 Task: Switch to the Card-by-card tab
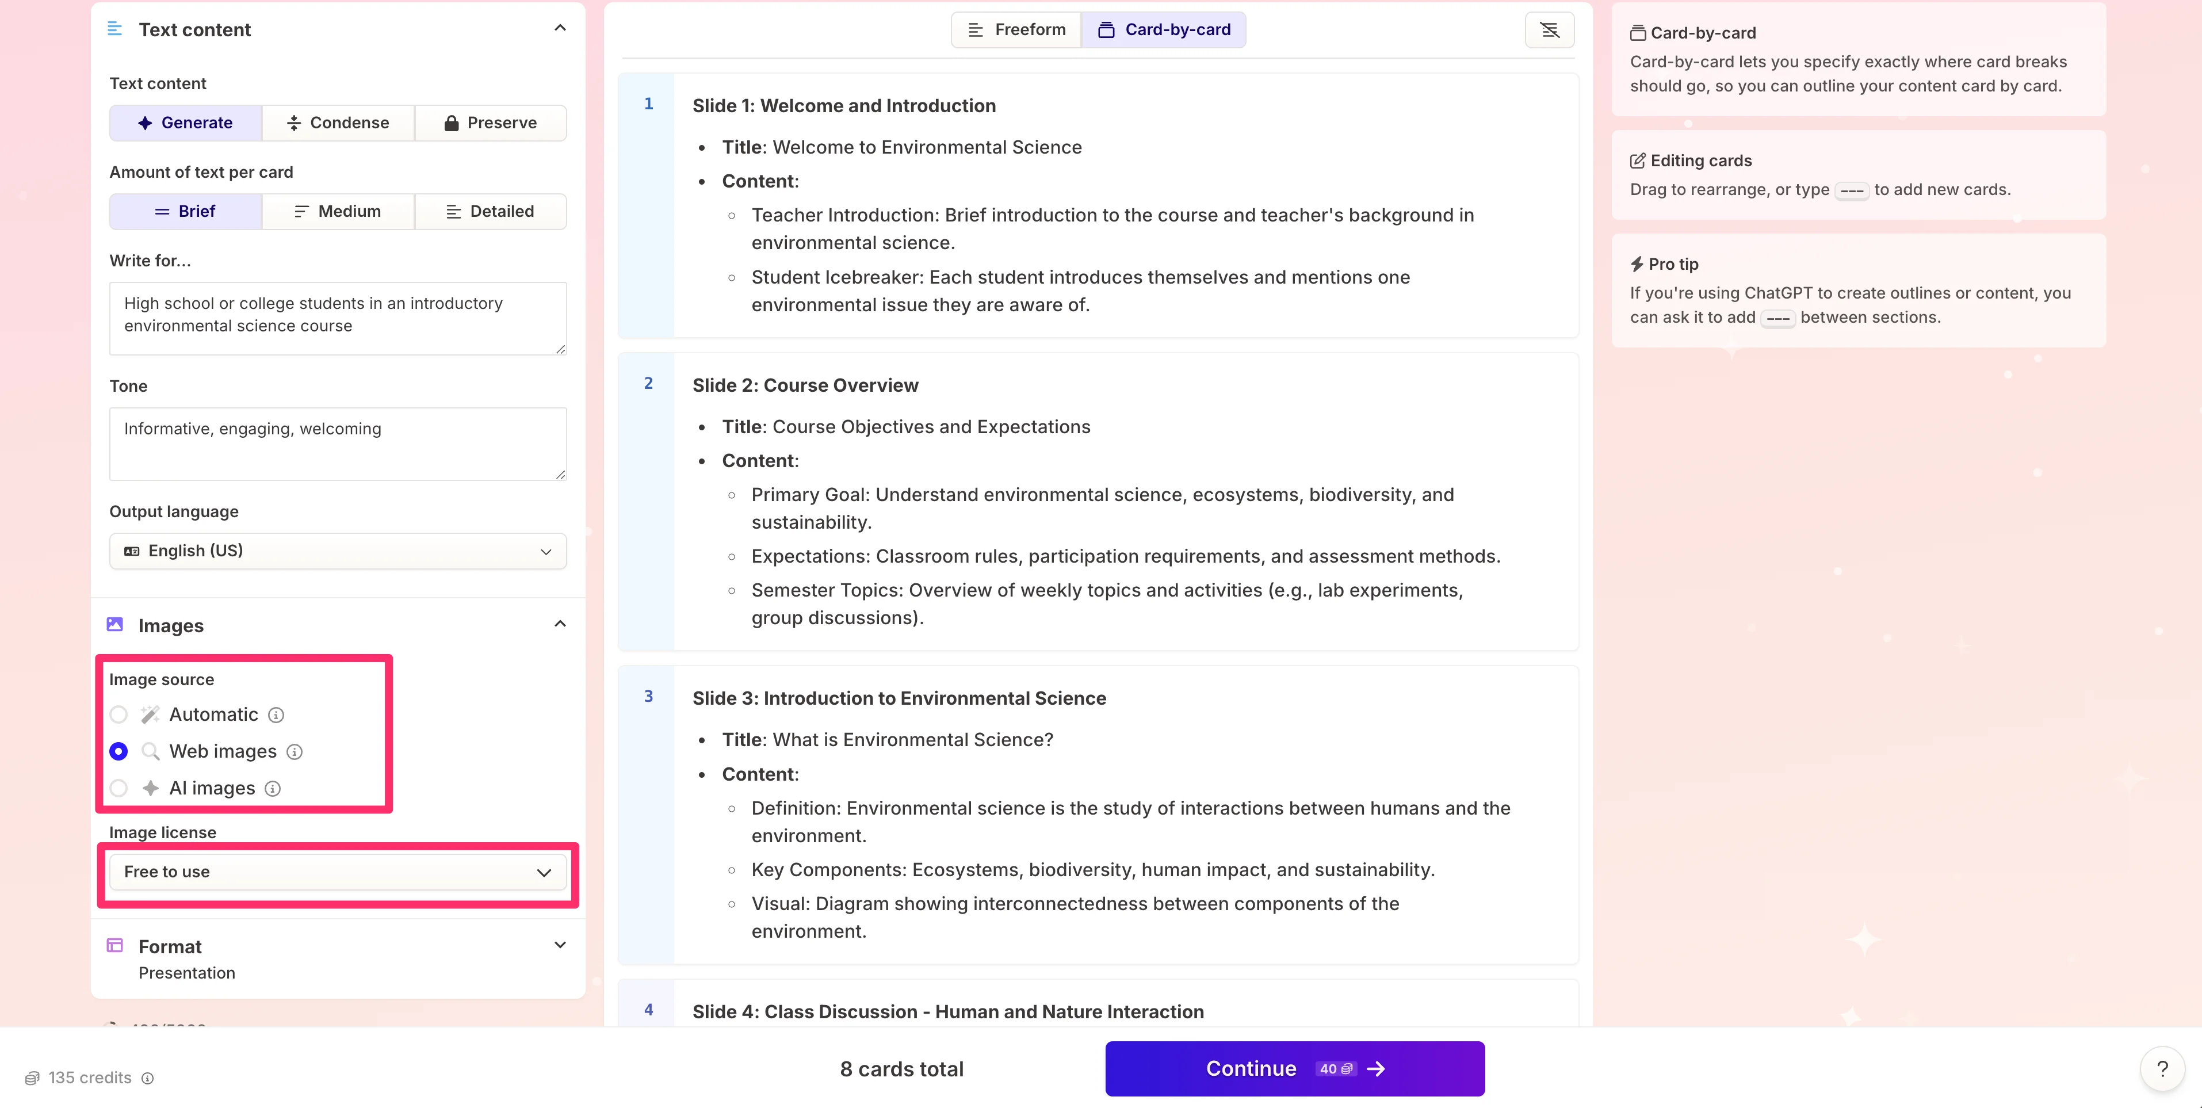pos(1163,30)
